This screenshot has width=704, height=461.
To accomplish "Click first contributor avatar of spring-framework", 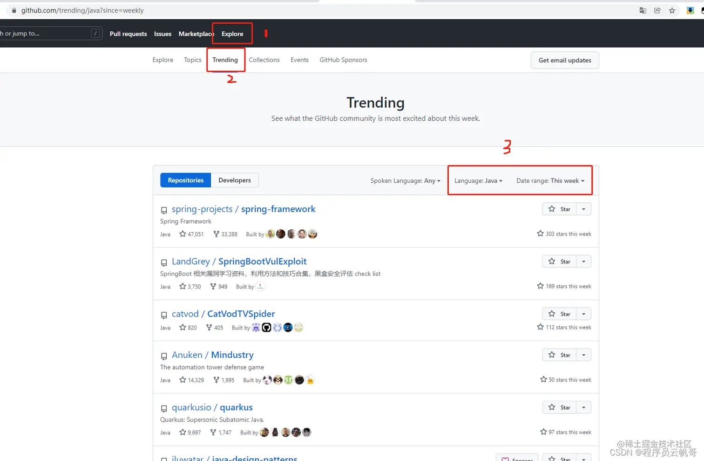I will tap(270, 234).
